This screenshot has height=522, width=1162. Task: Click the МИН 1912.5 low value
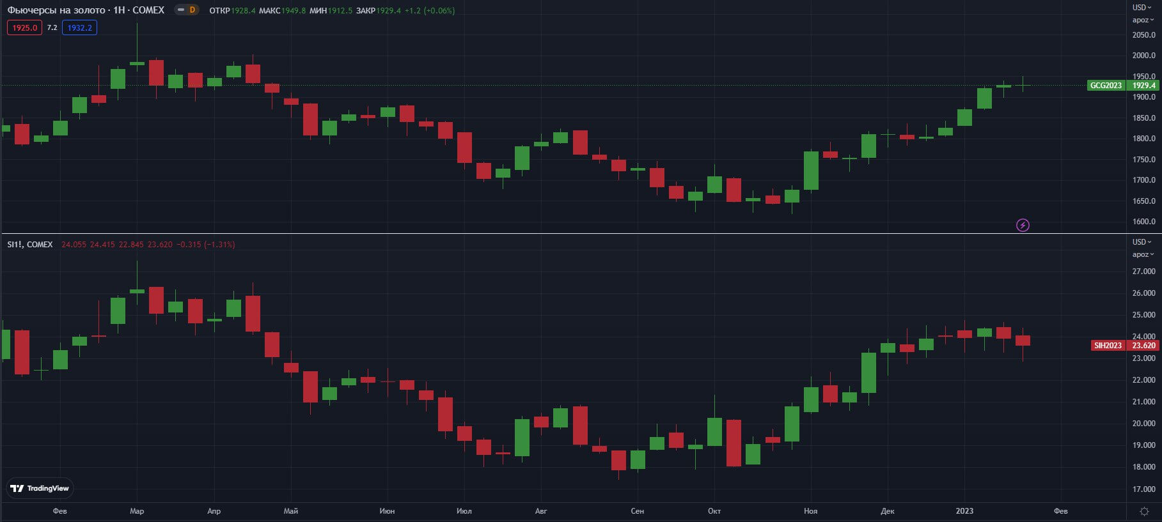[331, 11]
